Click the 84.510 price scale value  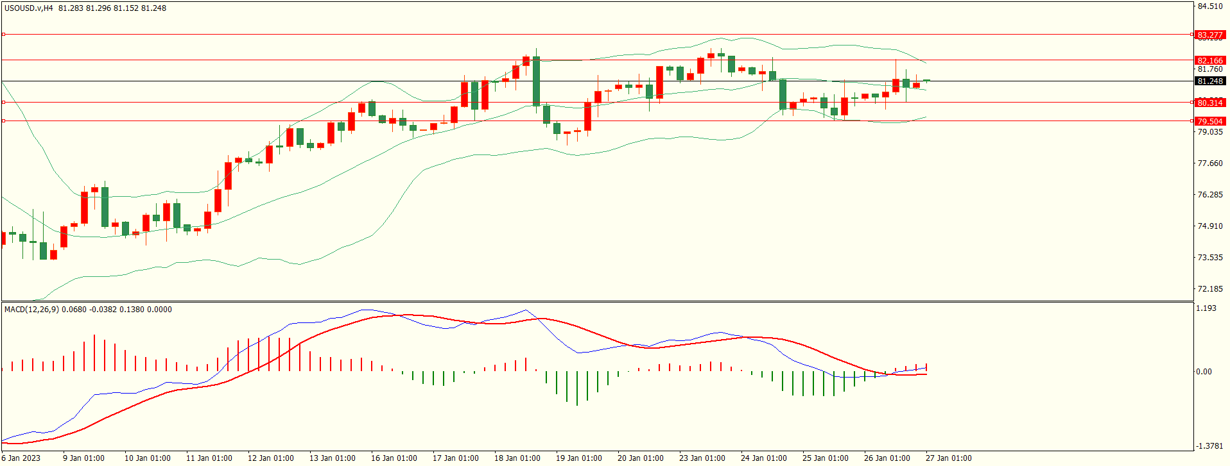click(1210, 6)
